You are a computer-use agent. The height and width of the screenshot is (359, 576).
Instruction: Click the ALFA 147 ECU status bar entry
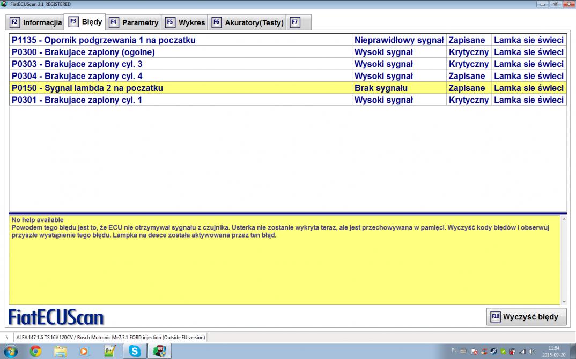pyautogui.click(x=110, y=337)
